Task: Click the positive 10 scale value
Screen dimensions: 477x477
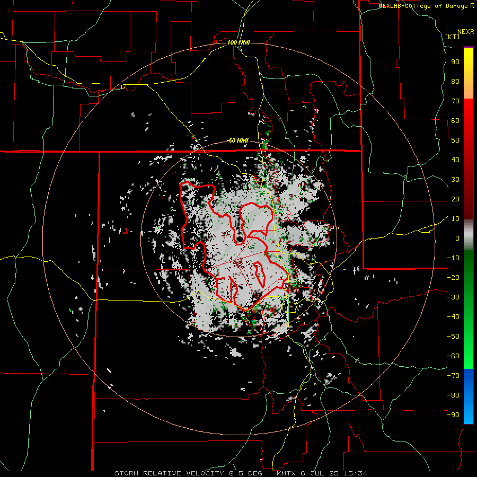Action: (x=455, y=219)
